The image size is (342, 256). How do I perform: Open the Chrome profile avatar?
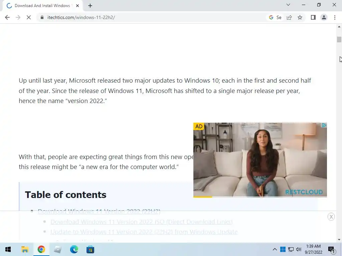324,17
